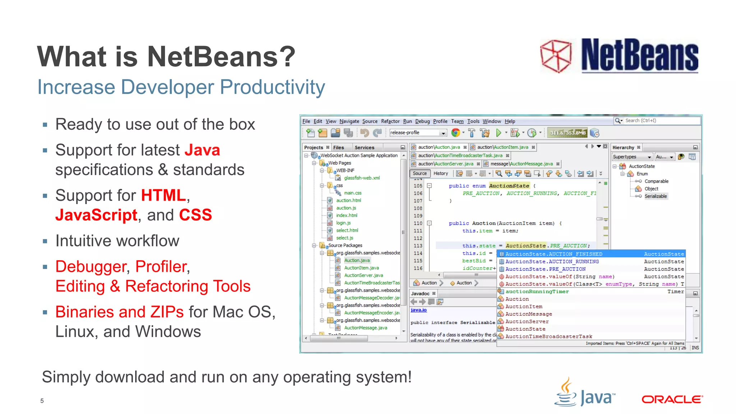Open the Au... dropdown in Hierarchy panel
Image resolution: width=736 pixels, height=414 pixels.
(x=664, y=157)
